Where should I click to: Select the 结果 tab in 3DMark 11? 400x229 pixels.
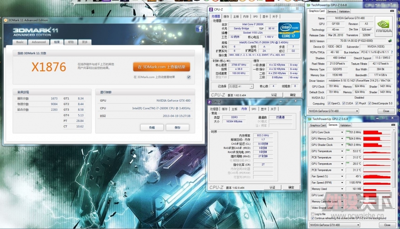point(57,42)
